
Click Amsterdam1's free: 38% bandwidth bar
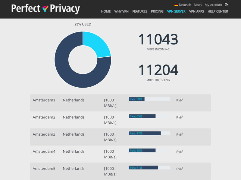click(149, 99)
